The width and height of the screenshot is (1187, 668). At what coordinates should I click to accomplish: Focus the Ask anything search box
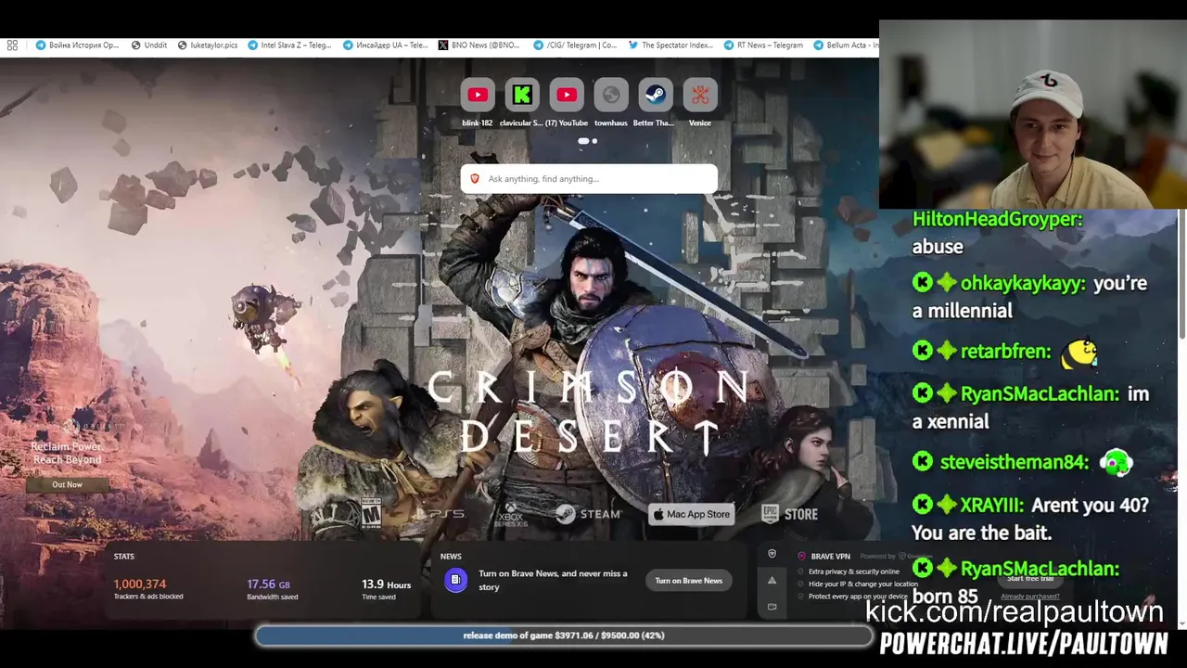pyautogui.click(x=589, y=179)
